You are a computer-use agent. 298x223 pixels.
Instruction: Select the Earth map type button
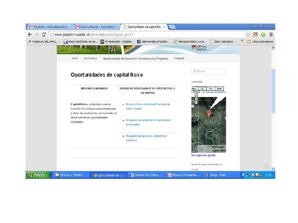pyautogui.click(x=219, y=88)
